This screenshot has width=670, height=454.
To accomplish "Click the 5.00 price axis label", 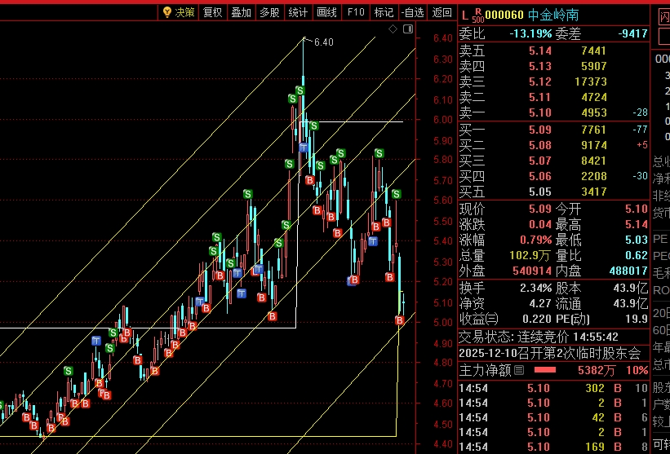I will click(x=442, y=323).
